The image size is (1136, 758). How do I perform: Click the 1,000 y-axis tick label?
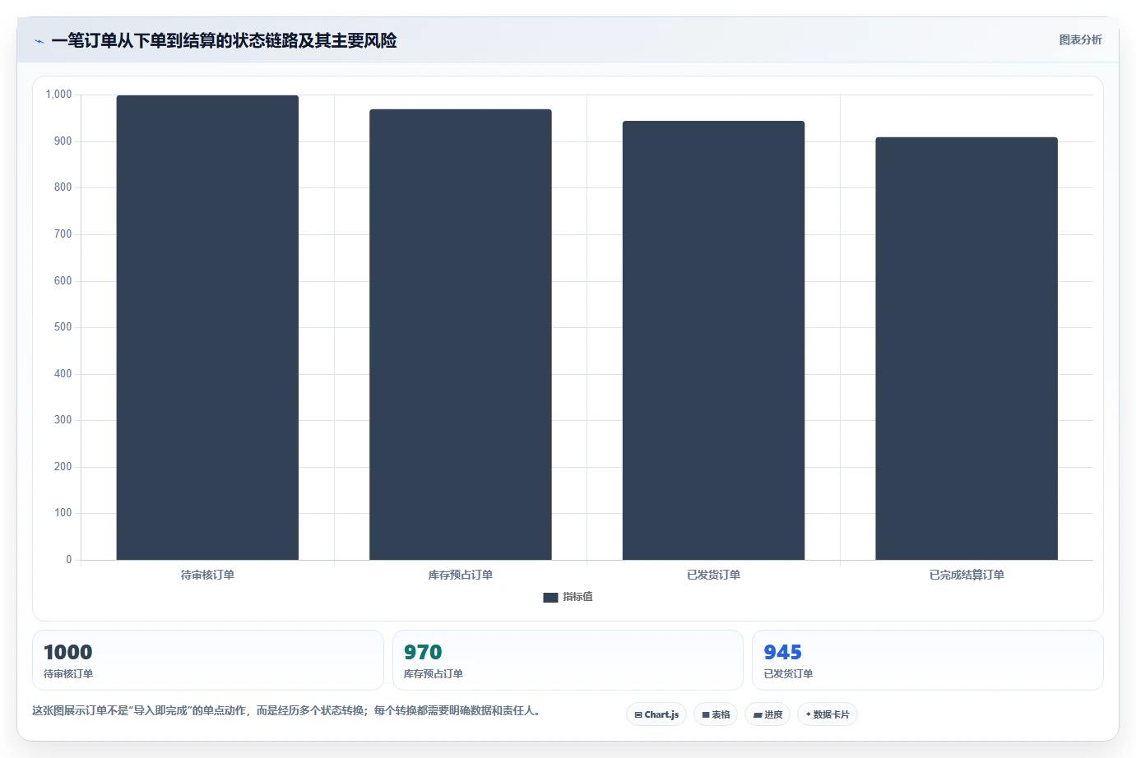click(x=58, y=95)
